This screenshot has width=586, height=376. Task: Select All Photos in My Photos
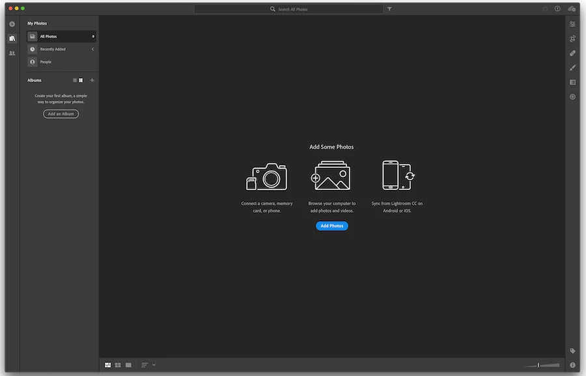tap(61, 36)
